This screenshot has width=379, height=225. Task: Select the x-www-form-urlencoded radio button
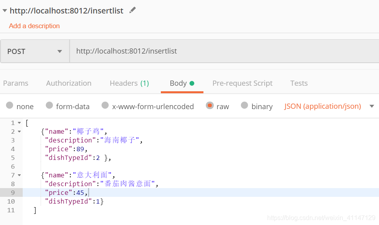click(x=105, y=105)
